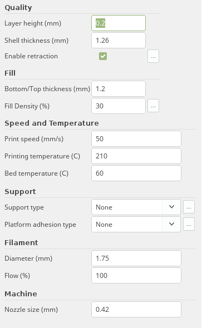Open Fill Density extra settings button

(x=153, y=106)
